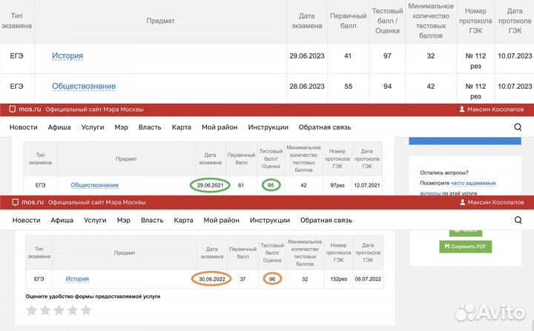
Task: Open История link dated 30.06.2022
Action: coord(77,278)
